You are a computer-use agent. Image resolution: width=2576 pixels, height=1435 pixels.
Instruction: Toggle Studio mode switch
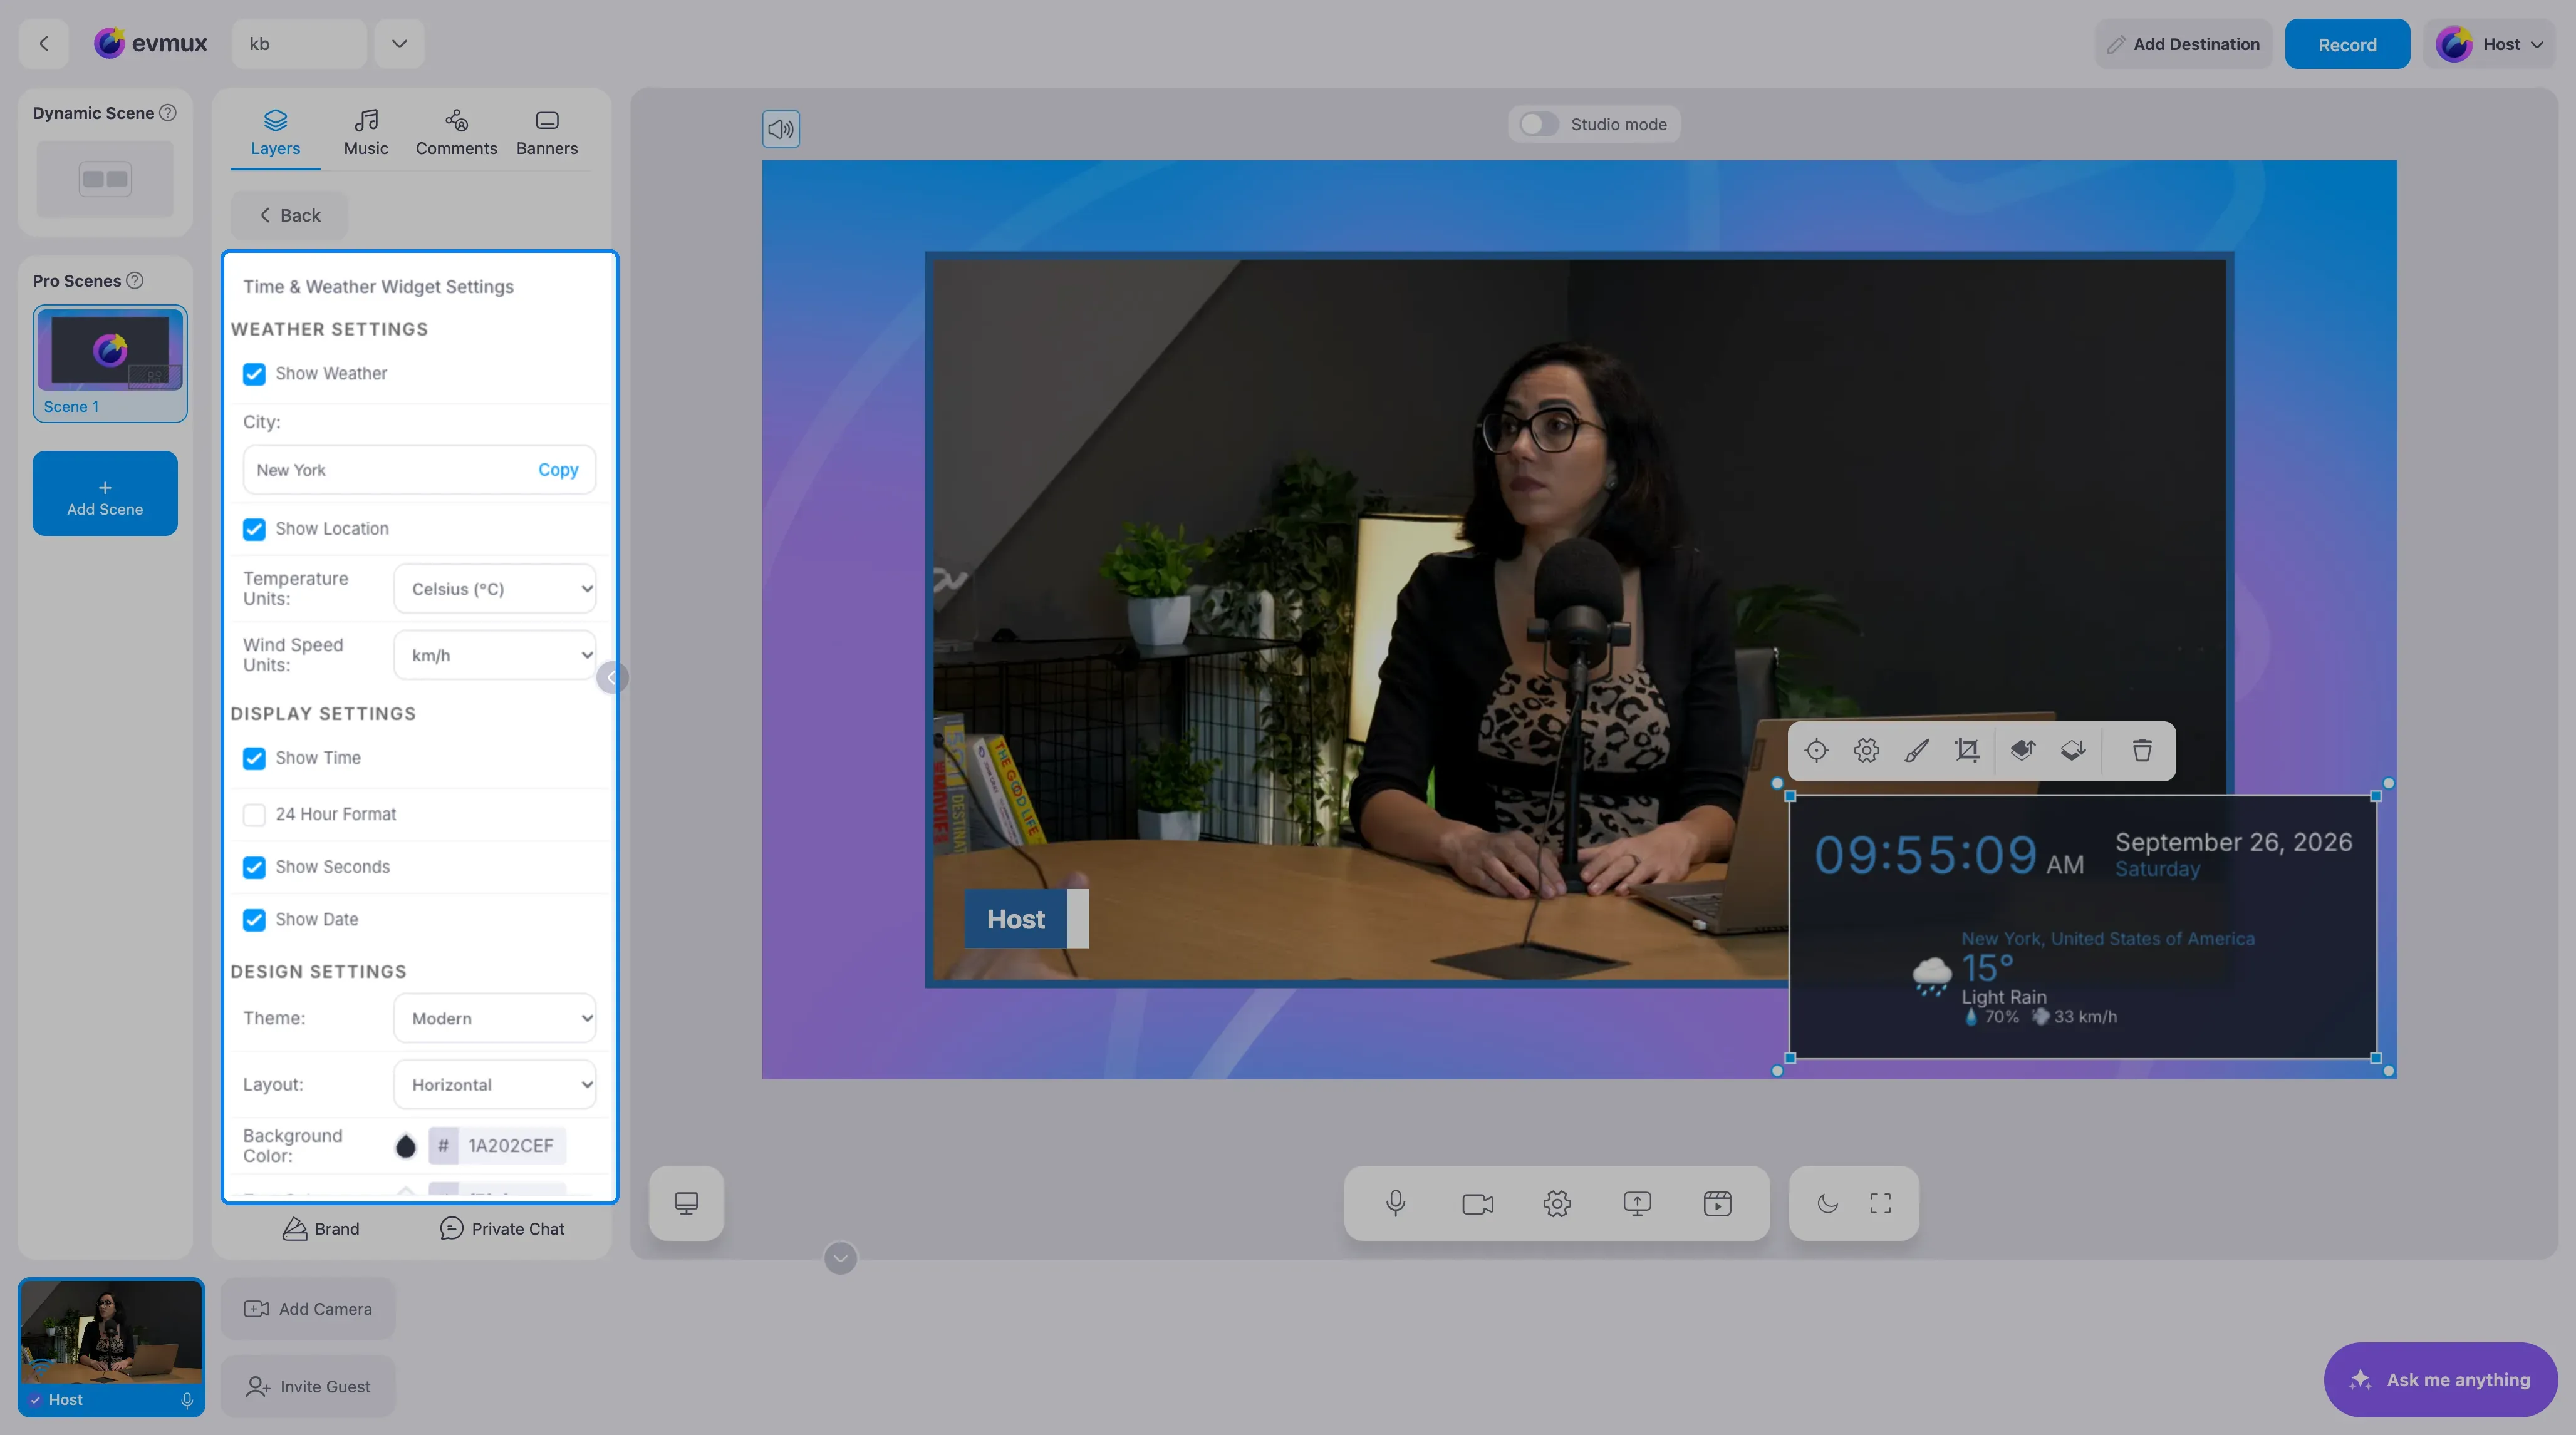tap(1538, 124)
